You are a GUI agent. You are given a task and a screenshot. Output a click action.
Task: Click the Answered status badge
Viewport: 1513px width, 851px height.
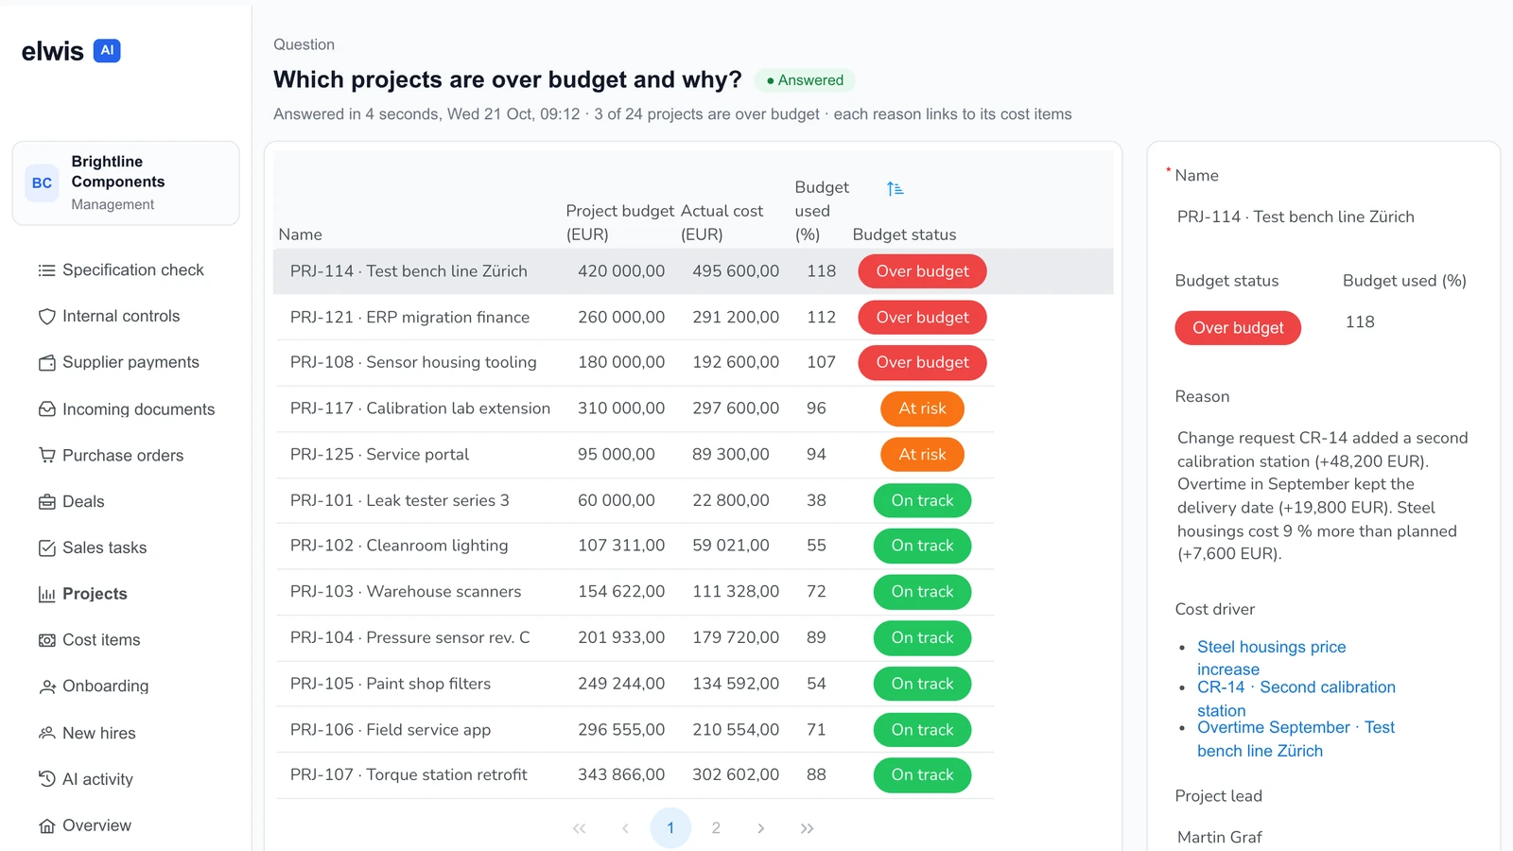[x=805, y=80]
